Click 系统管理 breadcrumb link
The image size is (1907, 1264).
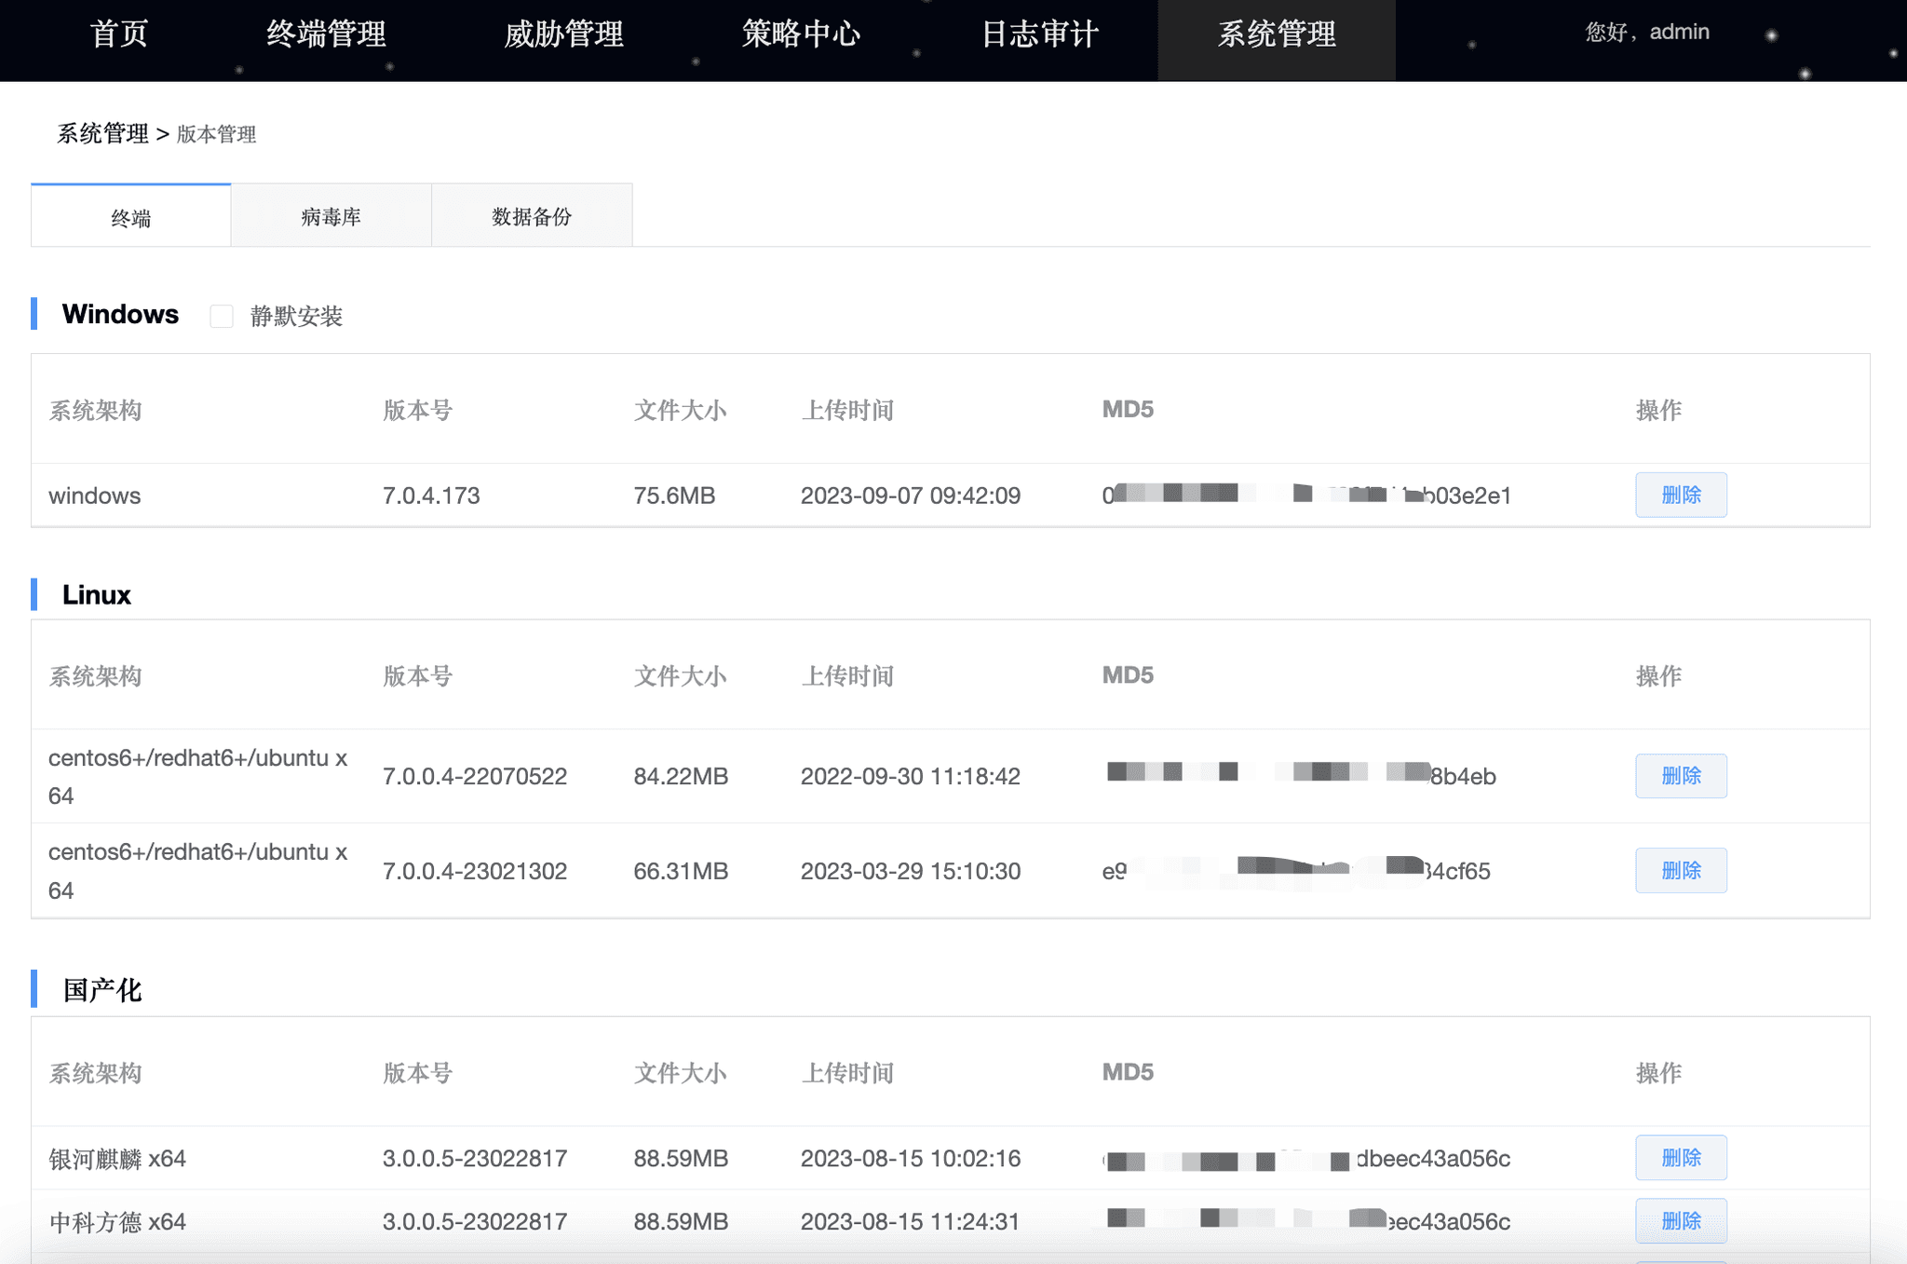[x=102, y=134]
